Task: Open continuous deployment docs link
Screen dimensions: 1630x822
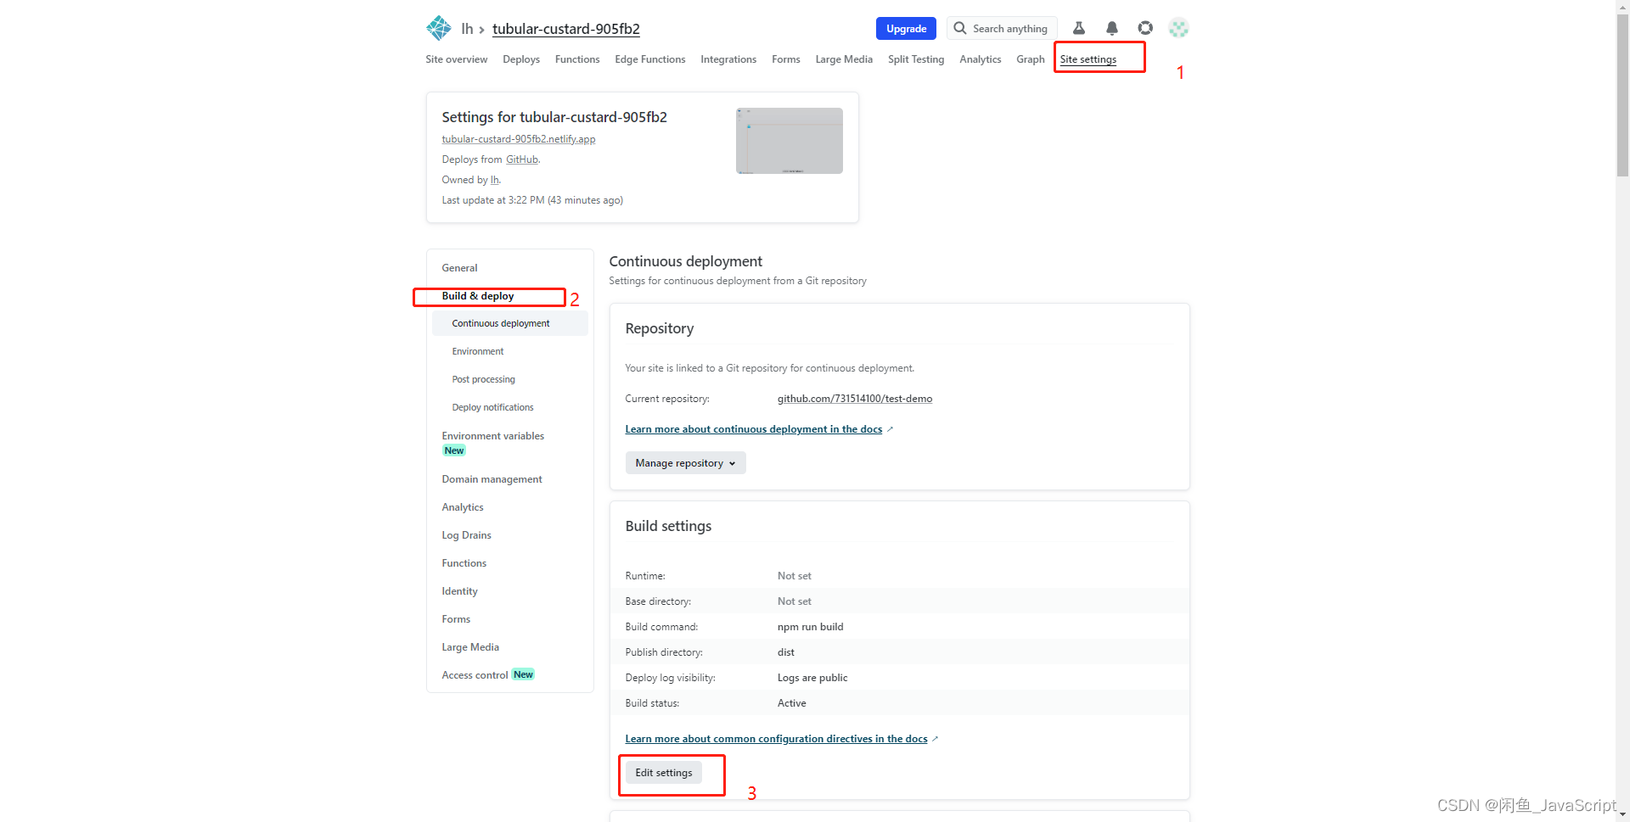Action: point(754,429)
